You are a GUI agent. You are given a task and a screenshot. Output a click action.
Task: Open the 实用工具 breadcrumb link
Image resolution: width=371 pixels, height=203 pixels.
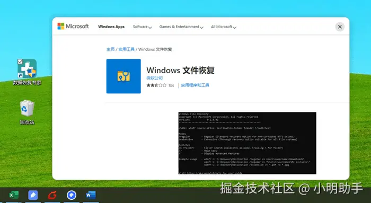click(126, 49)
